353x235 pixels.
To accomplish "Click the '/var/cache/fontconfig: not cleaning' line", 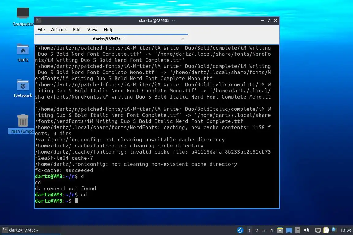I will (x=130, y=140).
